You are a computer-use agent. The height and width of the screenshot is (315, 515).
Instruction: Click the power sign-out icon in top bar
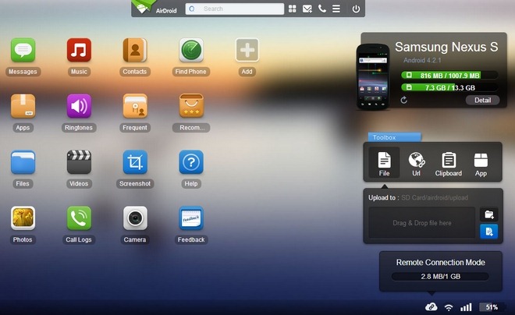(356, 9)
